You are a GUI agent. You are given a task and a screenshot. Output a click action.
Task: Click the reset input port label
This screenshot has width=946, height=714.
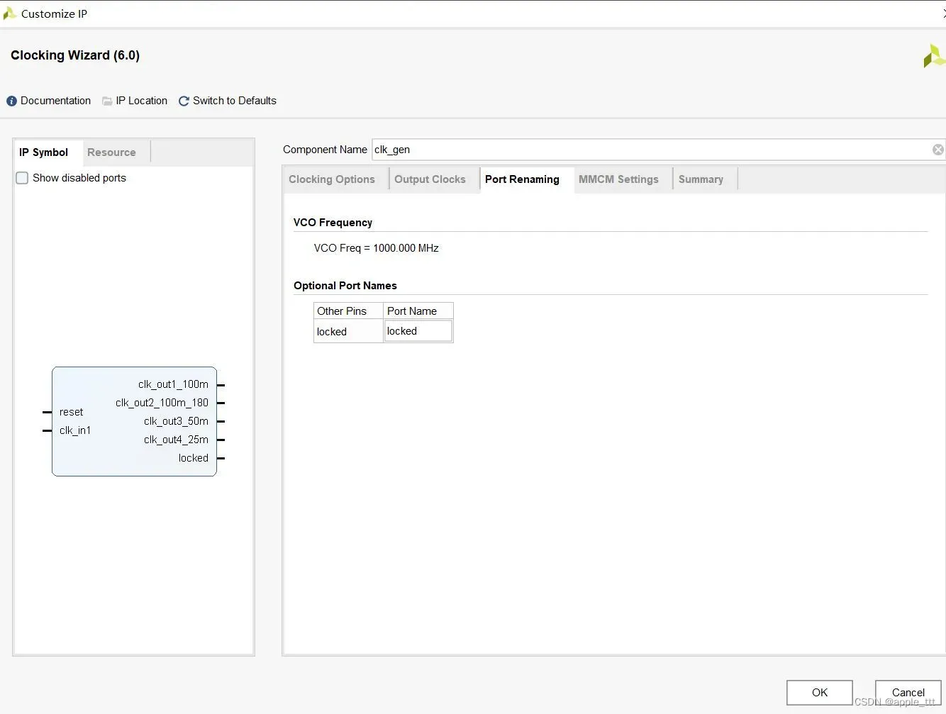coord(71,412)
